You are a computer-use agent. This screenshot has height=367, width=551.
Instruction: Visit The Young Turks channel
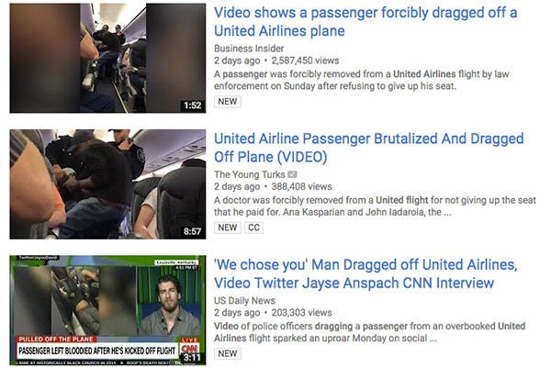coord(250,174)
